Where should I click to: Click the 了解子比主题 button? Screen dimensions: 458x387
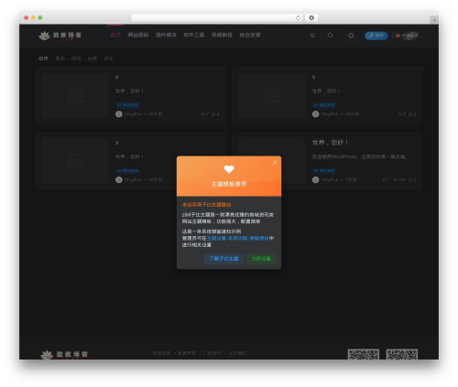224,259
